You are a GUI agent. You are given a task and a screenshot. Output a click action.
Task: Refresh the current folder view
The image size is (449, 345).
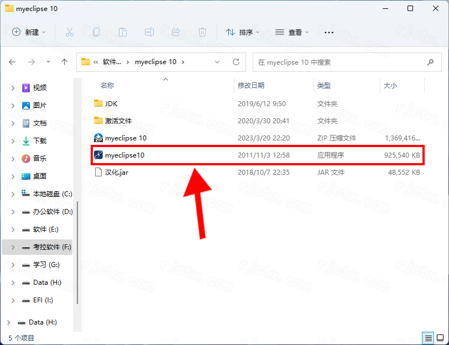[236, 62]
